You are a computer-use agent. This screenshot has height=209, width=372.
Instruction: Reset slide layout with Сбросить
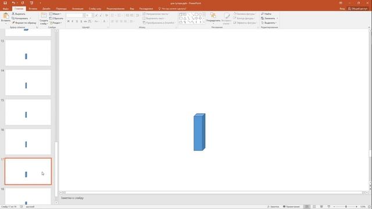[56, 18]
